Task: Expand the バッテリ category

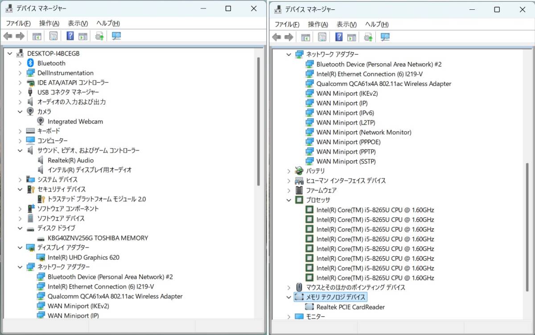Action: tap(289, 171)
